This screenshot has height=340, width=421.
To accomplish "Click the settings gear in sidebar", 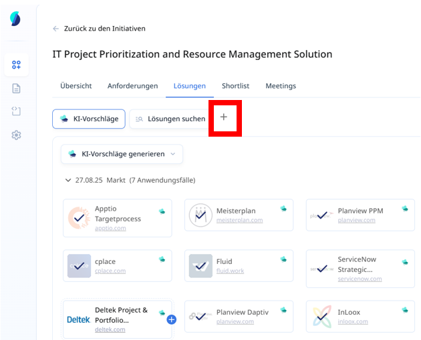I will [x=16, y=135].
